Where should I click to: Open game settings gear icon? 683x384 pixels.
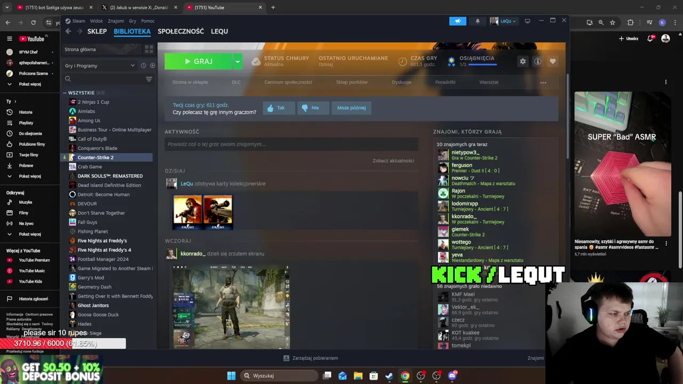523,61
